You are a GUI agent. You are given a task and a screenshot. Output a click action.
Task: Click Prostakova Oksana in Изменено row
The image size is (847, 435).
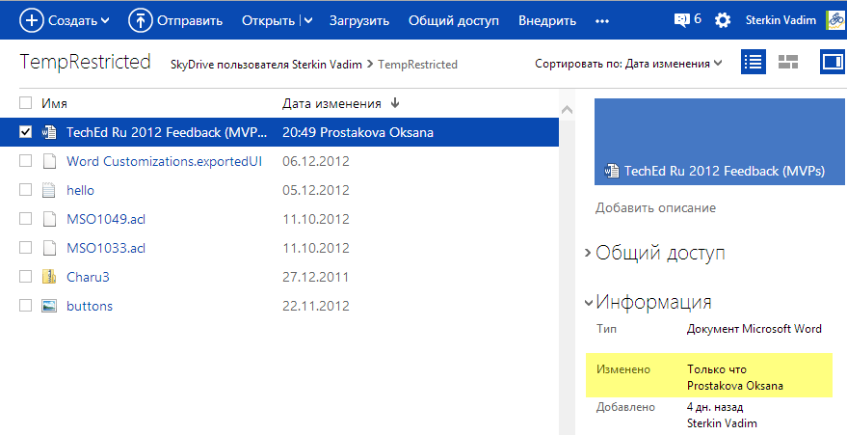(x=735, y=386)
